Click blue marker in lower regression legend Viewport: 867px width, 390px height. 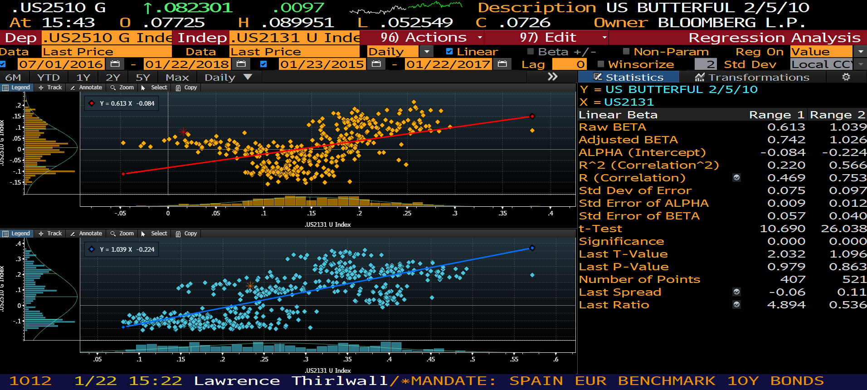[x=92, y=249]
